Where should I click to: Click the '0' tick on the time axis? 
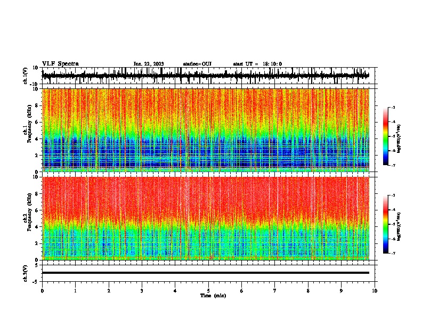[42, 291]
